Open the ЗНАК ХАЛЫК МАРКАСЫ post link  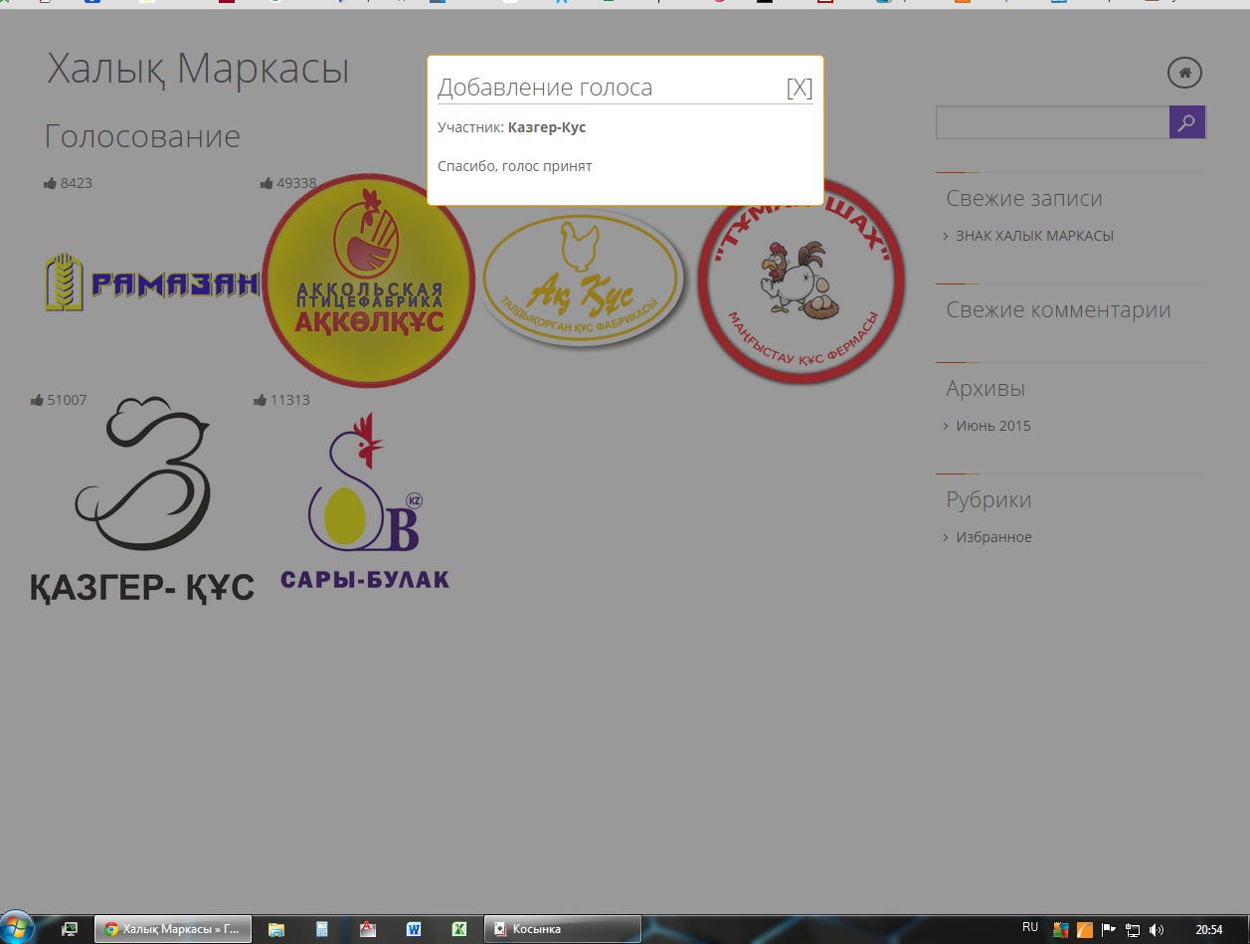point(1034,236)
